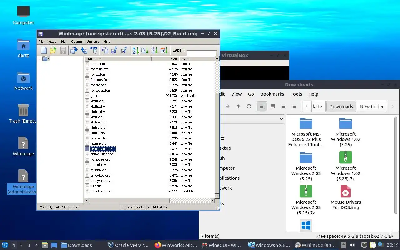
Task: Select gdi.exe in the file list
Action: click(x=96, y=96)
